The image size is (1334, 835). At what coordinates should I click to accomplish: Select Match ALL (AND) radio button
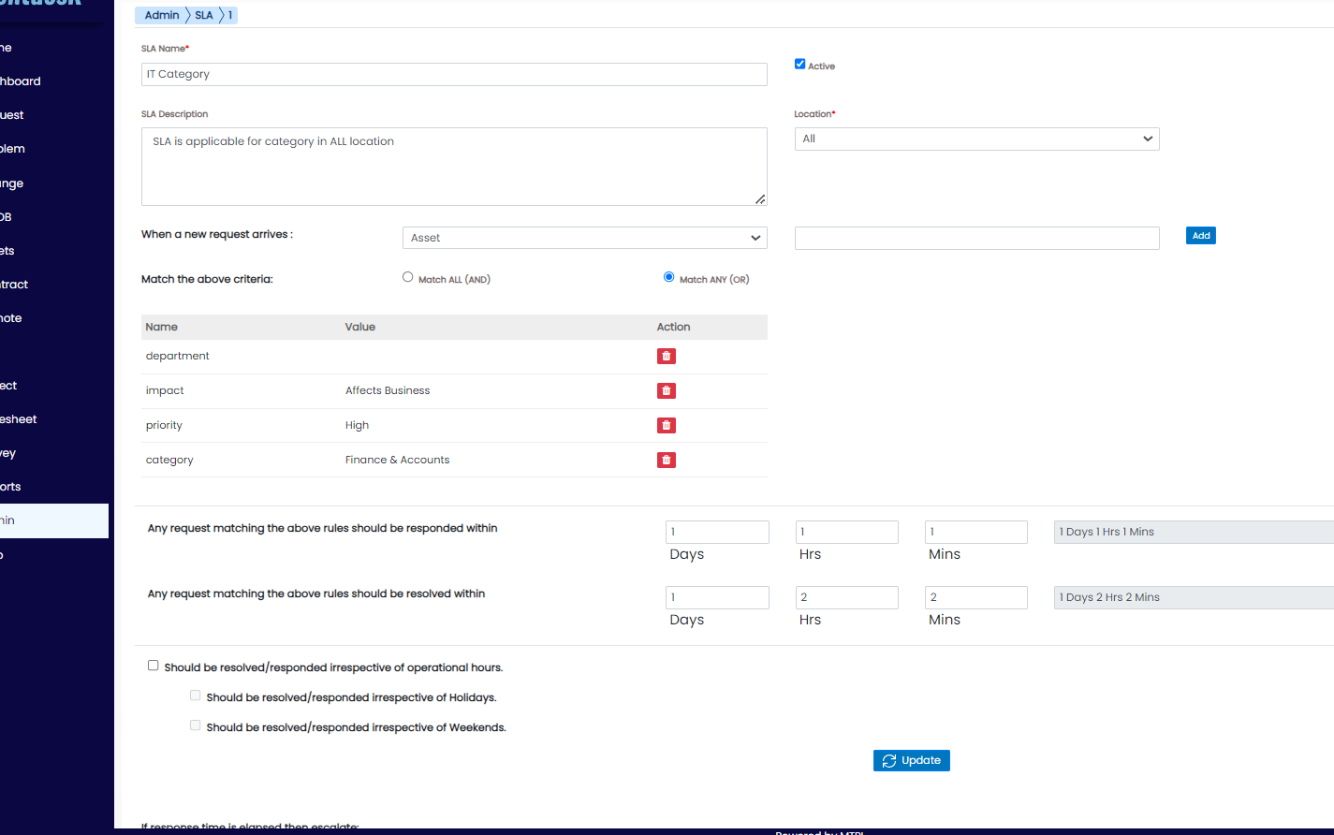407,277
